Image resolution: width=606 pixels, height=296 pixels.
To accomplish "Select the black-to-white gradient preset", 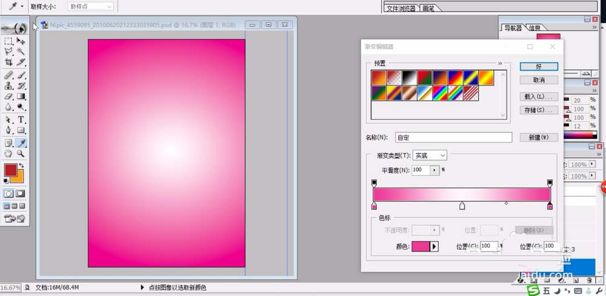I will pos(410,77).
